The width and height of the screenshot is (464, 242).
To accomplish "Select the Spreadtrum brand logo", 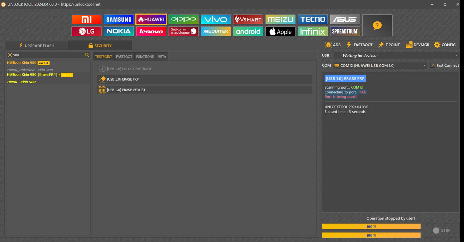I will [345, 31].
